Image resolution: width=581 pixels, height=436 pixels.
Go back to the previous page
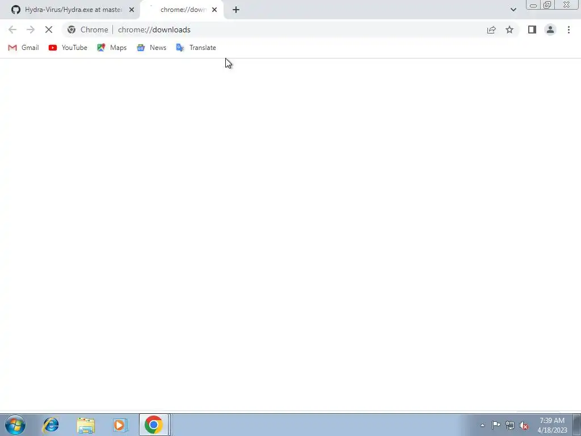coord(12,30)
